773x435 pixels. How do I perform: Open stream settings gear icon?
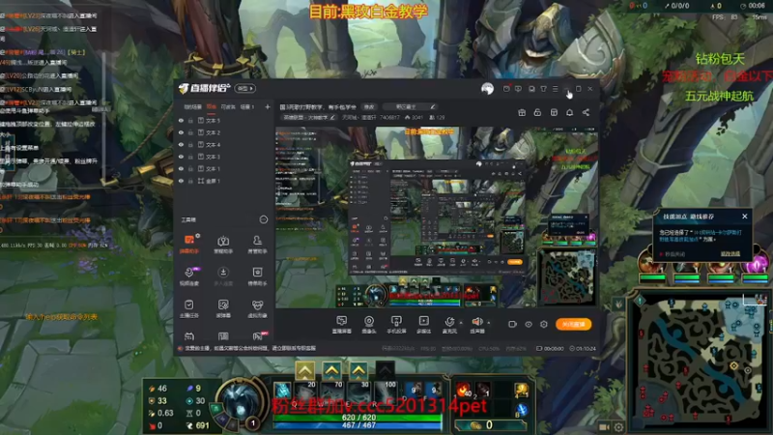[x=544, y=324]
